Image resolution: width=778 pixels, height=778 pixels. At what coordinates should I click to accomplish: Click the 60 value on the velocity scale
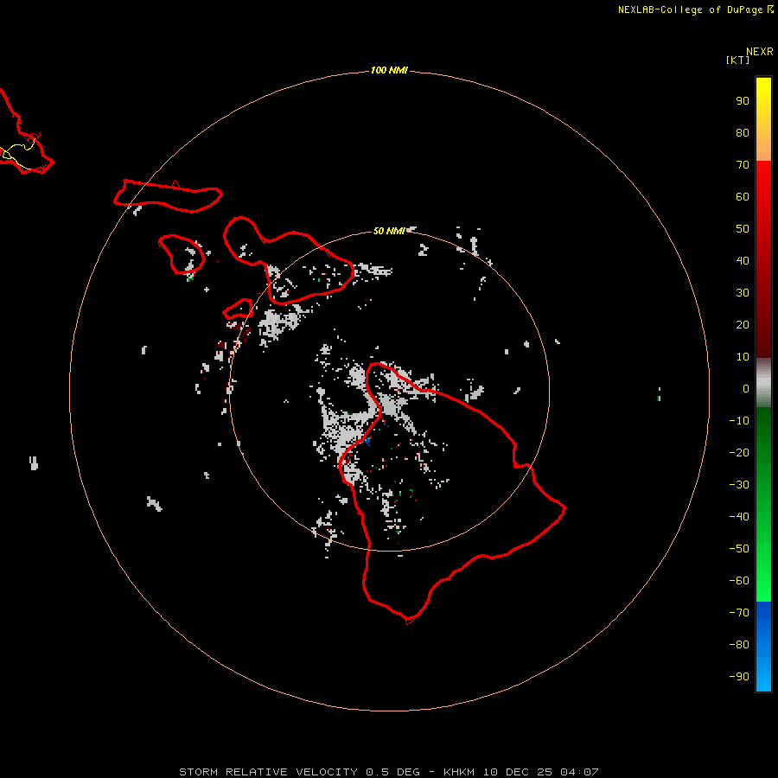pyautogui.click(x=743, y=196)
